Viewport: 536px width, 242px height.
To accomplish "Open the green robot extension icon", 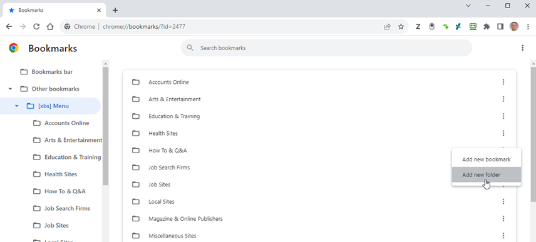I will (x=473, y=27).
